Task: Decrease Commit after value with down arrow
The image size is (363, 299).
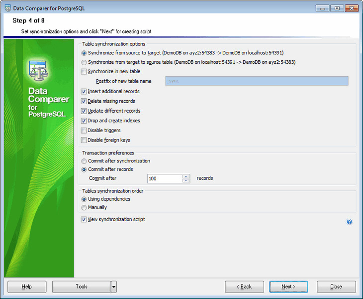Action: (x=186, y=181)
